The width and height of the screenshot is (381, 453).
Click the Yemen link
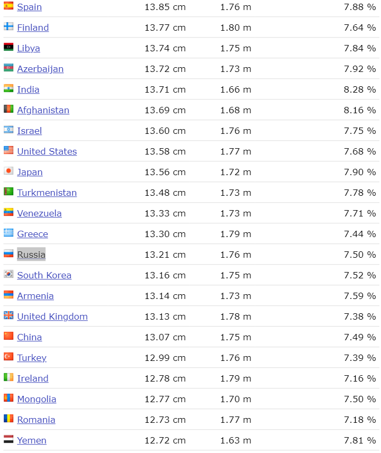coord(32,440)
